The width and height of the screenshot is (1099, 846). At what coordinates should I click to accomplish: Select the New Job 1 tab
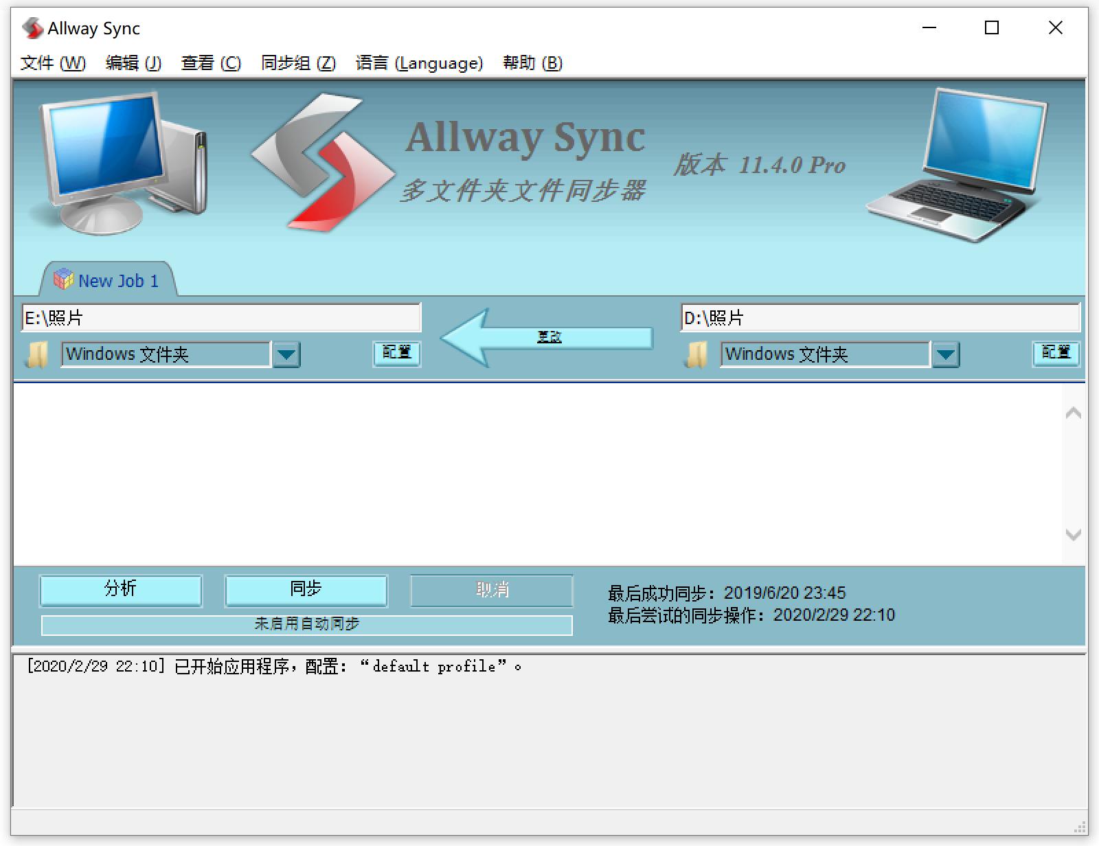coord(108,280)
